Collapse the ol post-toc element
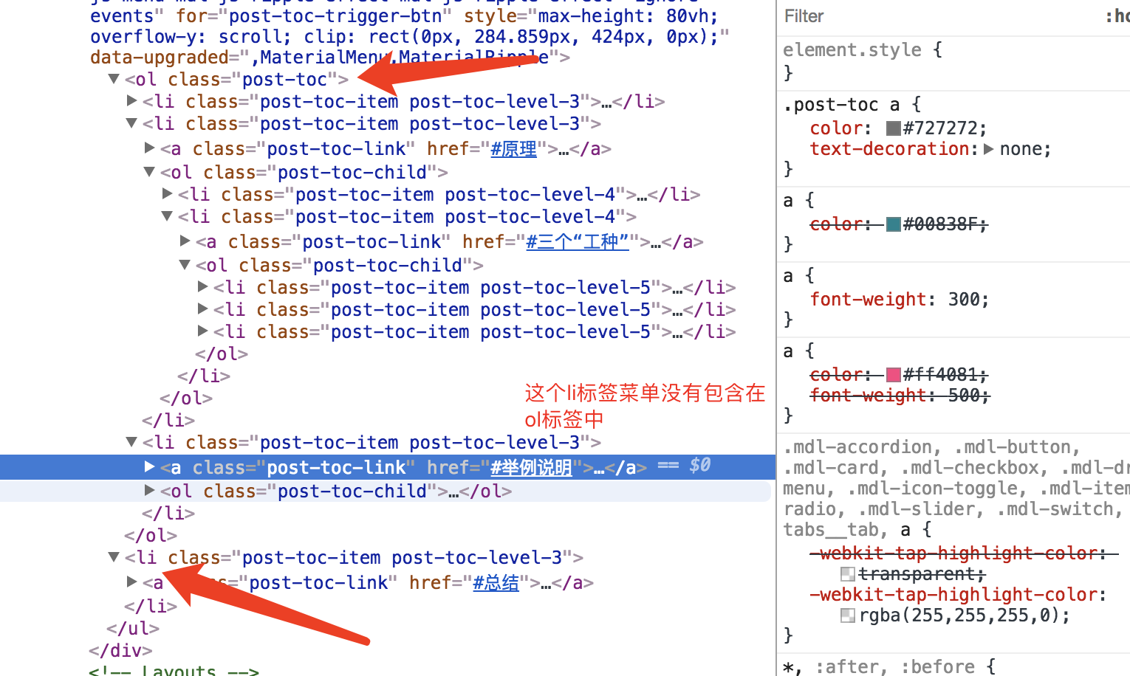This screenshot has height=676, width=1130. click(113, 78)
